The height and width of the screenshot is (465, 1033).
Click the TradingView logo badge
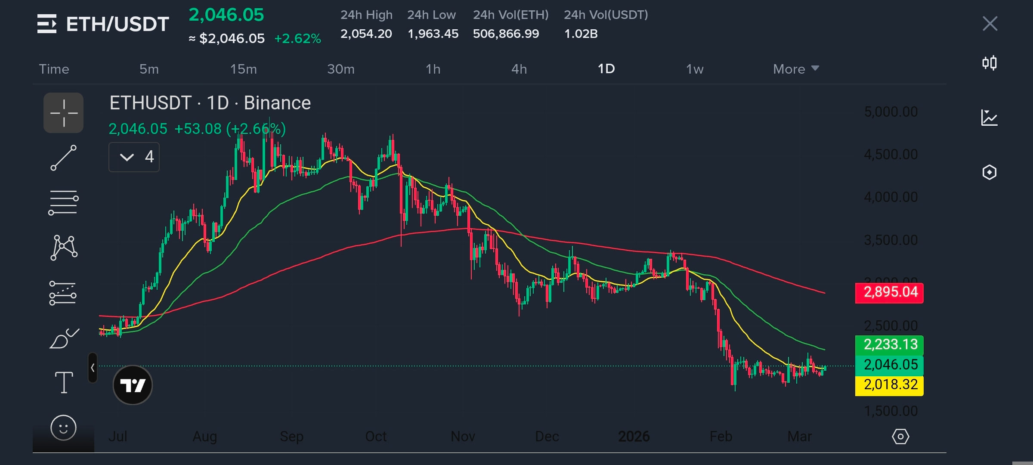point(133,385)
